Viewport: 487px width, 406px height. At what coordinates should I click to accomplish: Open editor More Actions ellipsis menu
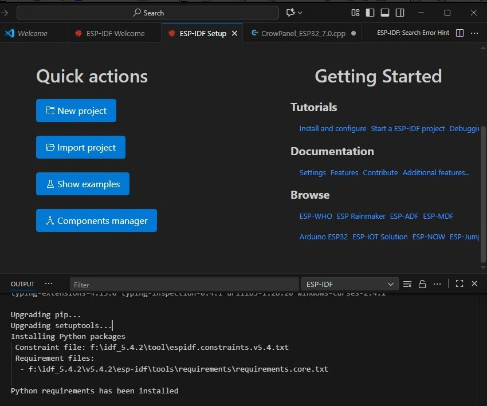click(474, 33)
